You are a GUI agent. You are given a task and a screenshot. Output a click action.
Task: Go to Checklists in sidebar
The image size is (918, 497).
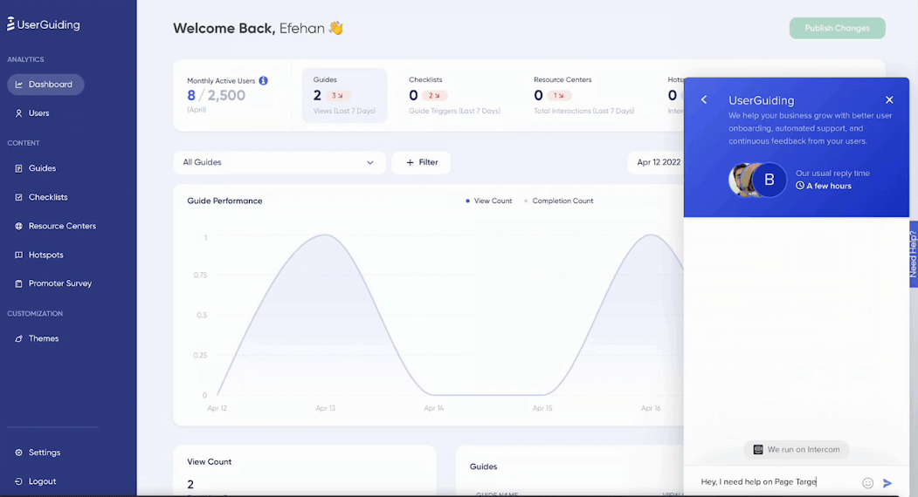(x=47, y=197)
